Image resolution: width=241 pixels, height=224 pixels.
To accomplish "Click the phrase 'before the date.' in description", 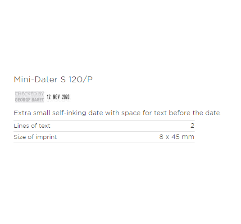I will pos(195,113).
